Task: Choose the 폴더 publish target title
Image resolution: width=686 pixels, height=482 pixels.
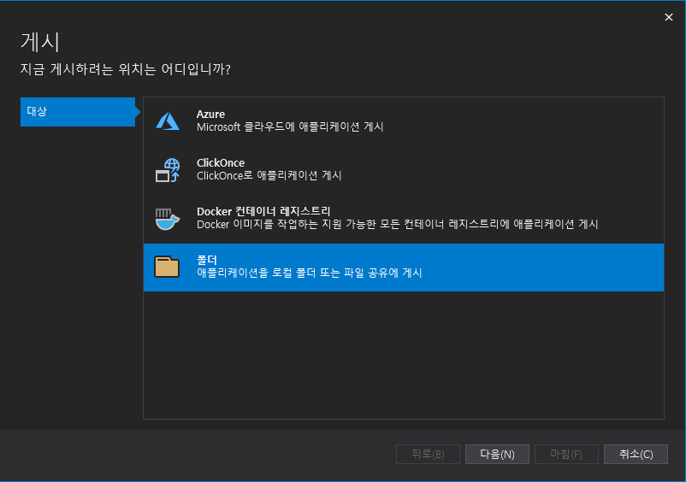Action: (x=207, y=260)
